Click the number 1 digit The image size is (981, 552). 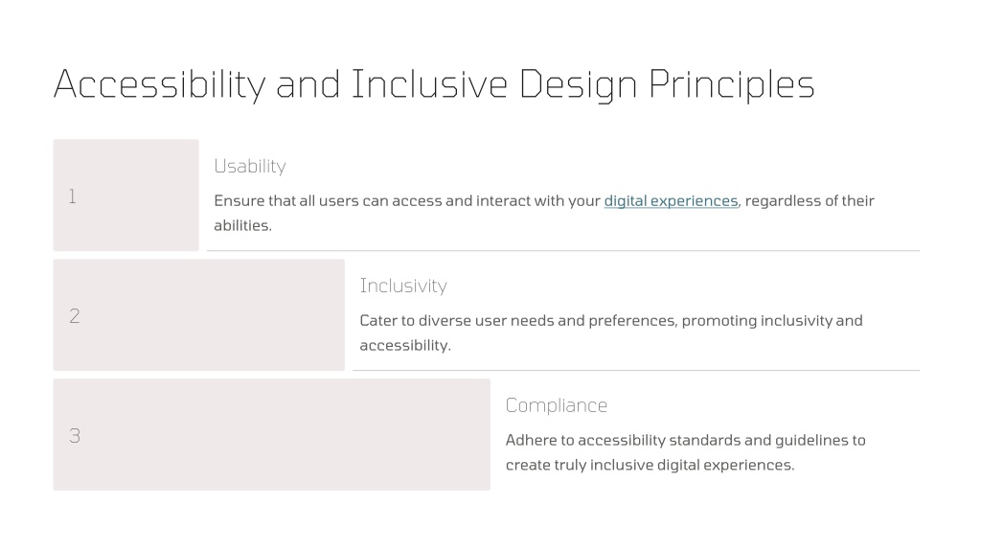tap(73, 196)
